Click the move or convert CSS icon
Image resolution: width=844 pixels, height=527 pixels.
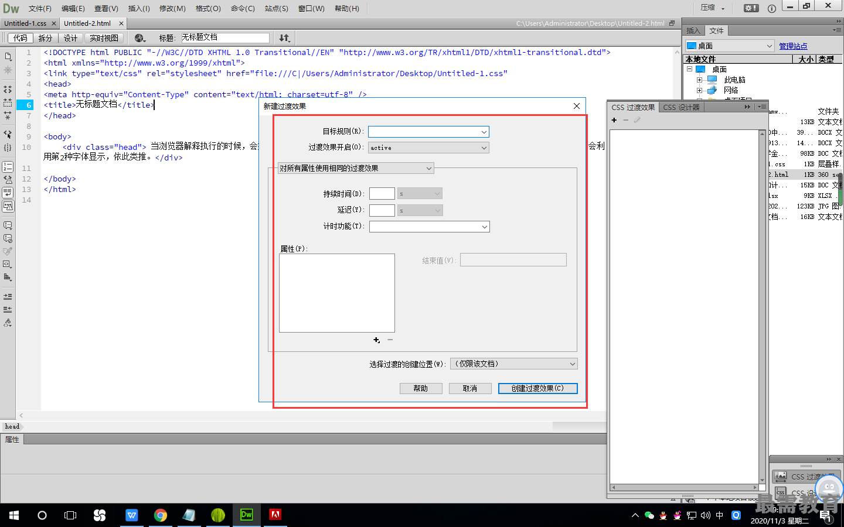click(x=8, y=277)
